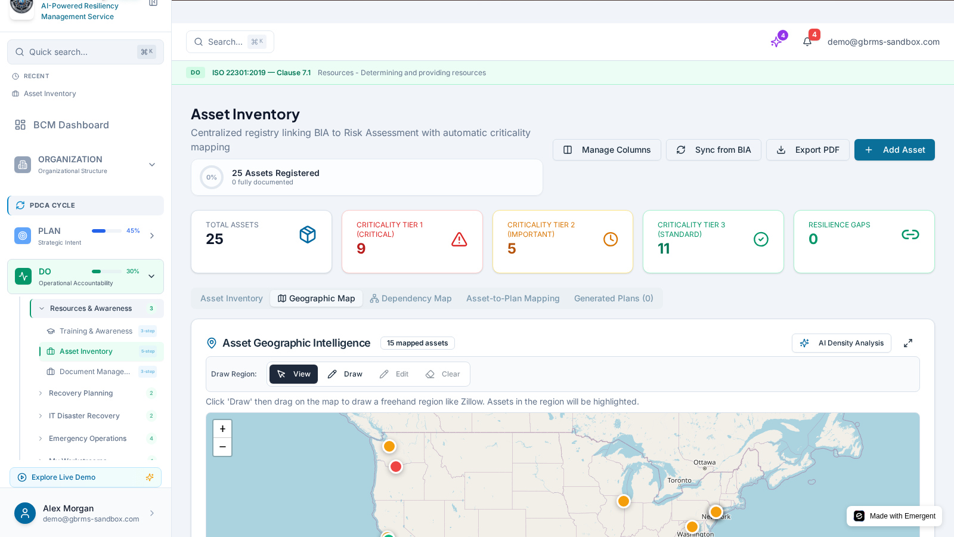Open recent Asset Inventory entry
Image resolution: width=954 pixels, height=537 pixels.
point(49,94)
